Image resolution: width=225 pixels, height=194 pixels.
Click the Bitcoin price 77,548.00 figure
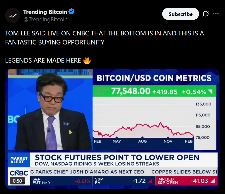[131, 91]
